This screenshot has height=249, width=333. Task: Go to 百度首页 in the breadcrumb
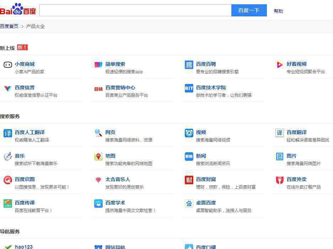9,26
